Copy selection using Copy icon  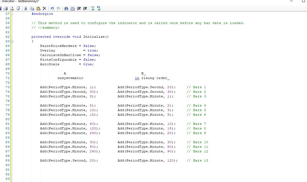click(x=32, y=8)
